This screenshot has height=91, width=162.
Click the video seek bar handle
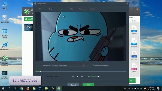pyautogui.click(x=41, y=71)
